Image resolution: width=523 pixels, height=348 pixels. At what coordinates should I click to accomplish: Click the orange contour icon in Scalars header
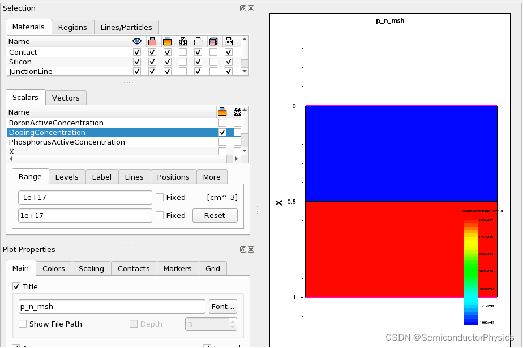[222, 112]
